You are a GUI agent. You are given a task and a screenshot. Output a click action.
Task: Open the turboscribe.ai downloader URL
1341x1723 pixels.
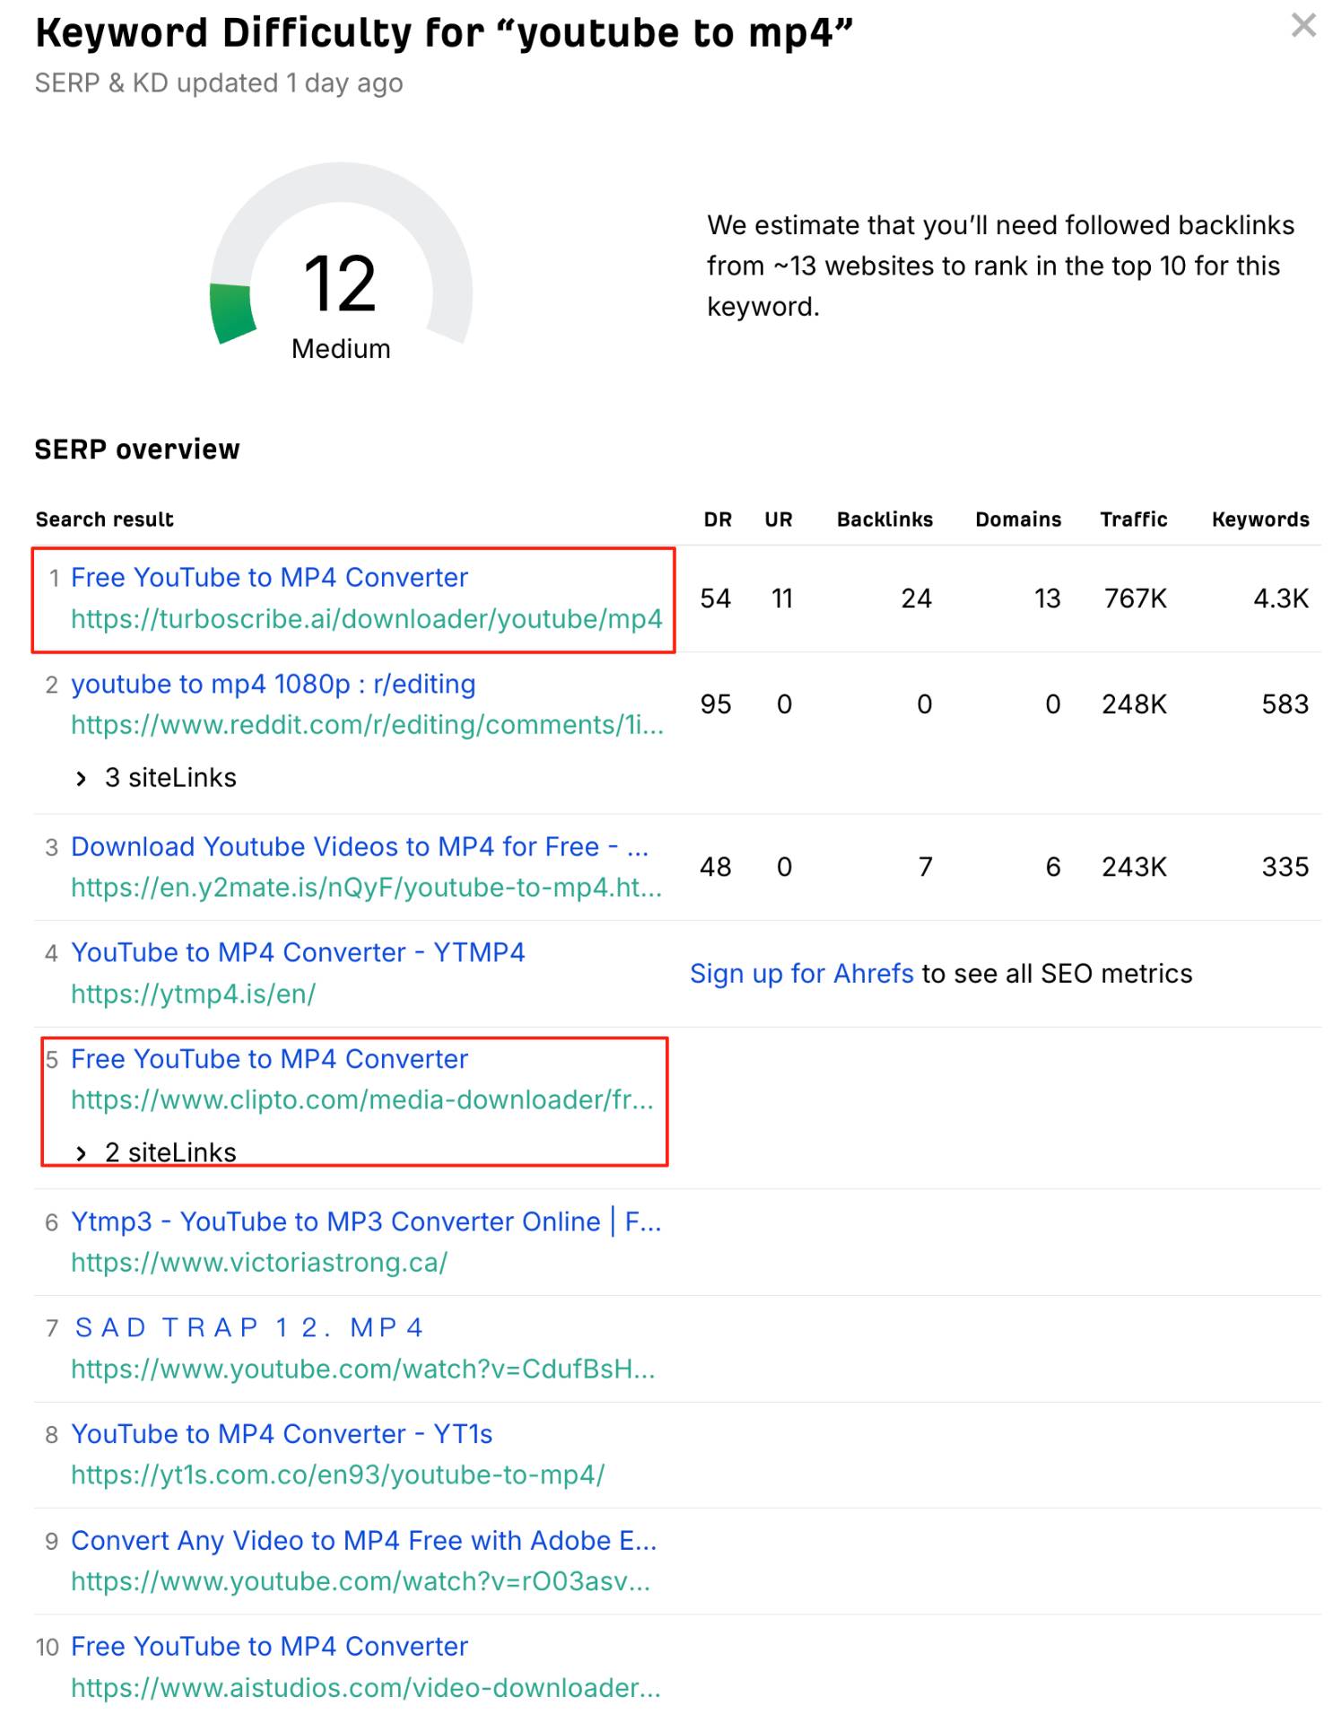(366, 619)
